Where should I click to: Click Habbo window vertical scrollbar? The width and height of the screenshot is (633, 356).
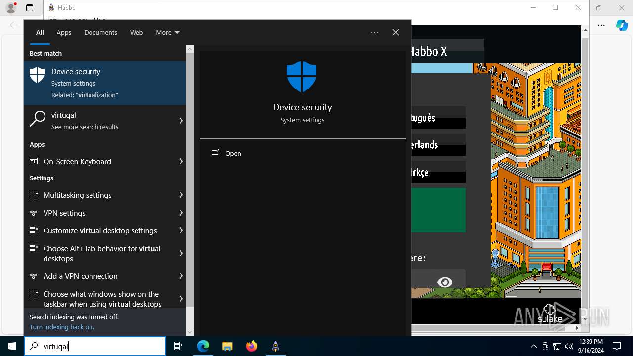pos(585,173)
